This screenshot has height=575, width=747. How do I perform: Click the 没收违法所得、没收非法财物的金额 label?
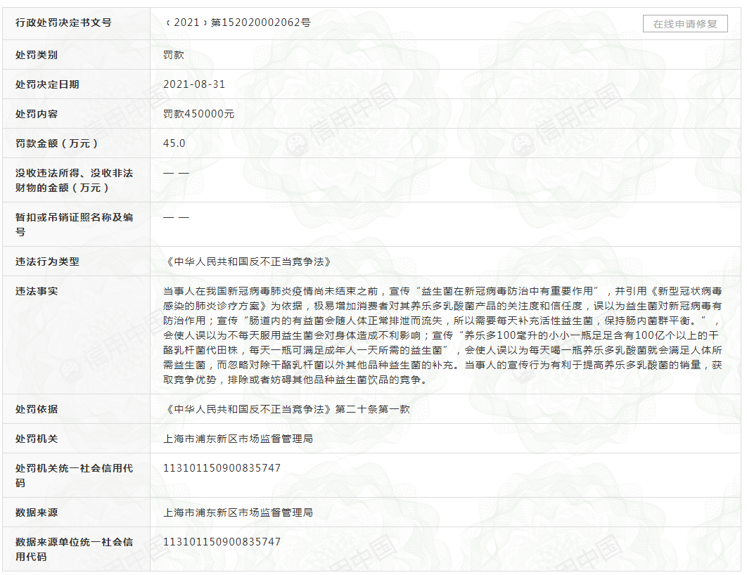pos(74,181)
